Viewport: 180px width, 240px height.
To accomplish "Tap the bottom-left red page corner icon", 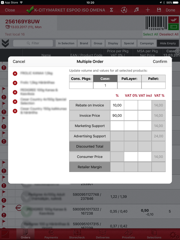I will coord(5,234).
